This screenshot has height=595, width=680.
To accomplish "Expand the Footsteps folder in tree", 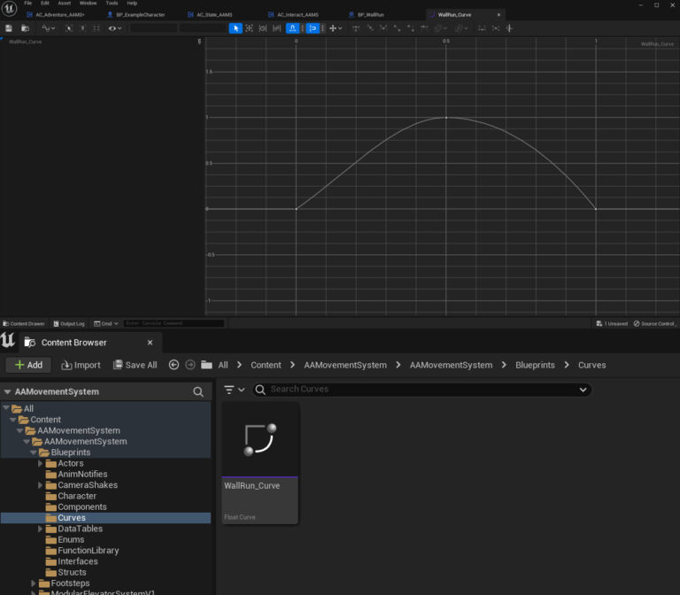I will 34,583.
